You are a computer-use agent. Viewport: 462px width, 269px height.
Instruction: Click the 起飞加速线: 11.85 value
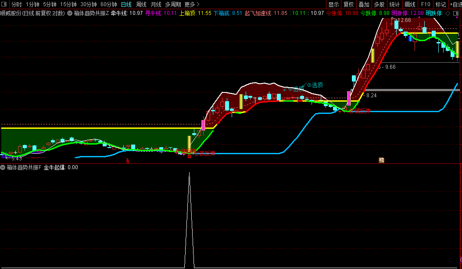coord(266,13)
